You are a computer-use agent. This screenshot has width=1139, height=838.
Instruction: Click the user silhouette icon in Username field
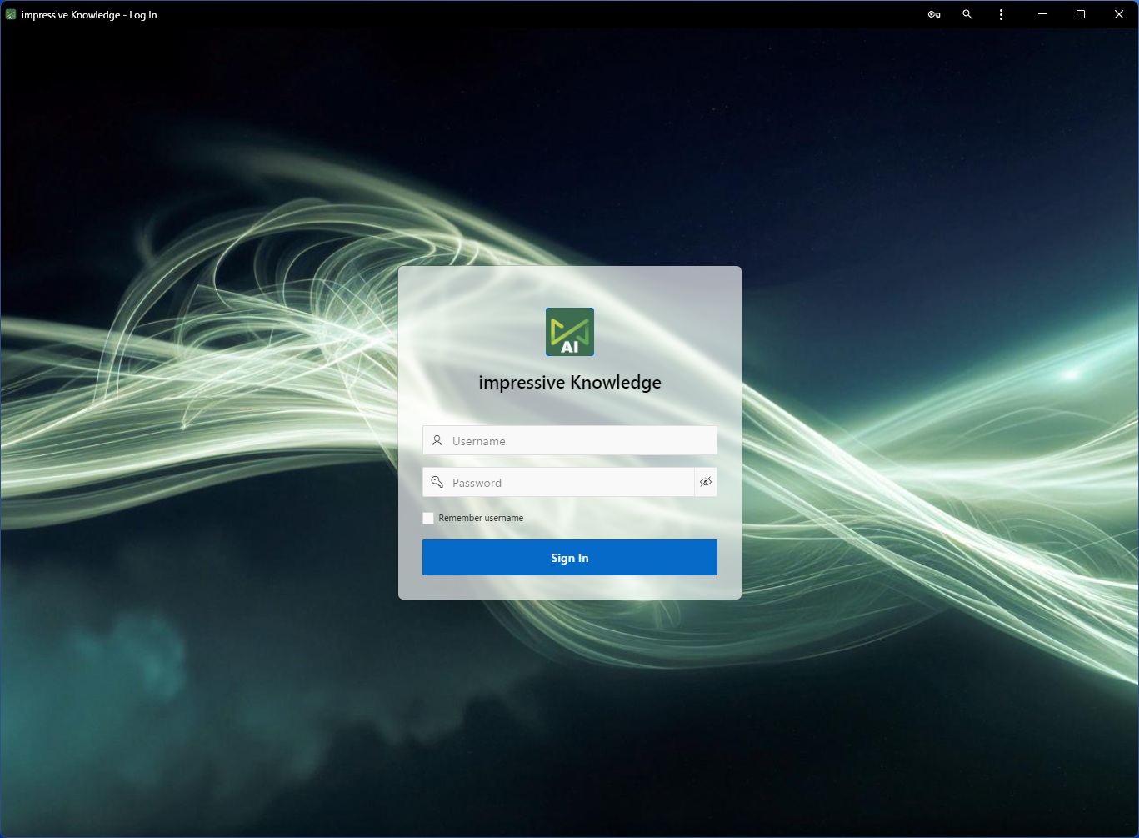pos(437,440)
